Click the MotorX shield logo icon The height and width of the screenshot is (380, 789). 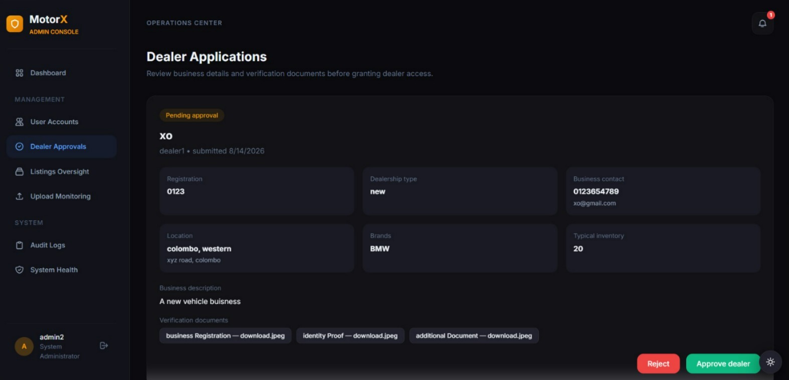(15, 24)
